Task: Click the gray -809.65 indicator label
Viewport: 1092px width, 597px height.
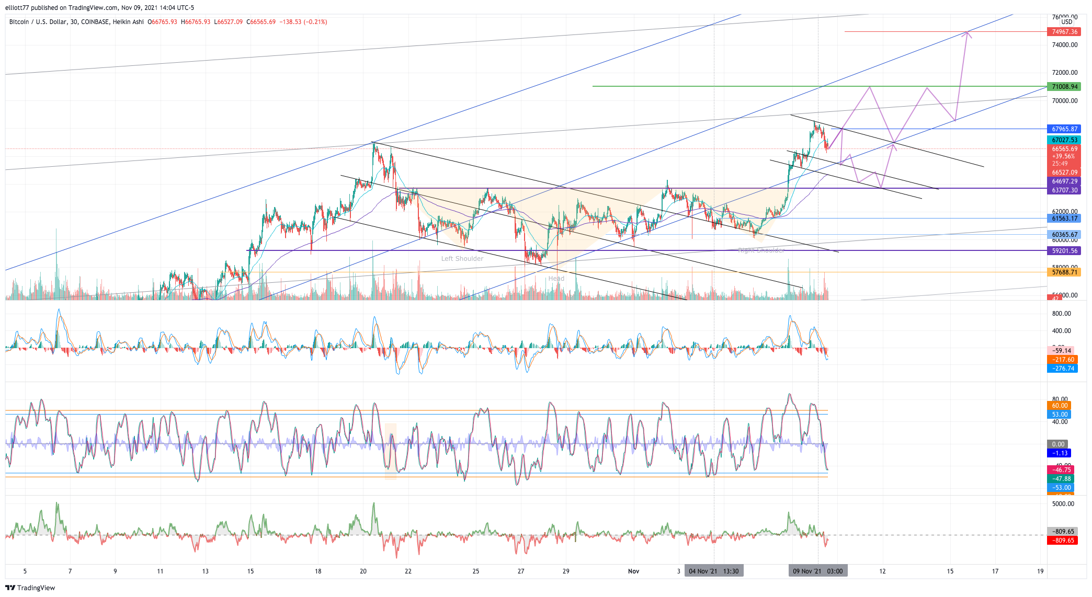Action: tap(1062, 532)
